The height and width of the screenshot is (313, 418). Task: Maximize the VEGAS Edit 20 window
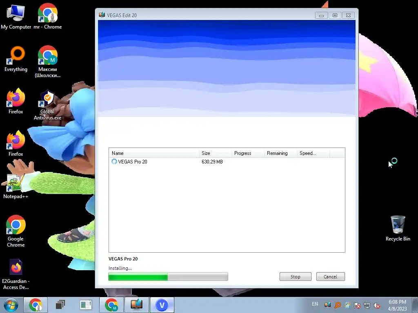335,15
